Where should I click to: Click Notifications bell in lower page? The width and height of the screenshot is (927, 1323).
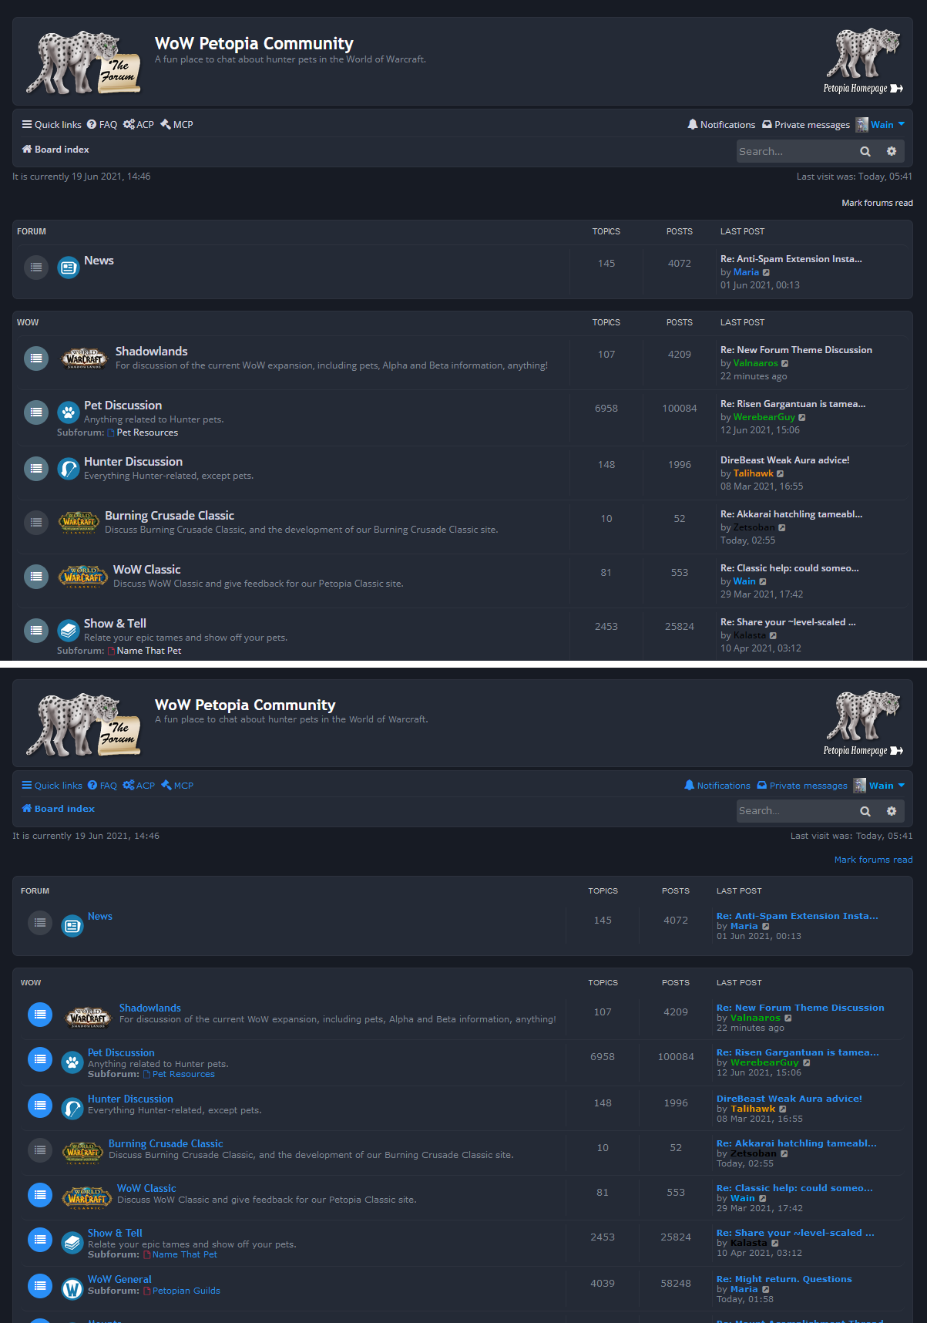(x=690, y=786)
